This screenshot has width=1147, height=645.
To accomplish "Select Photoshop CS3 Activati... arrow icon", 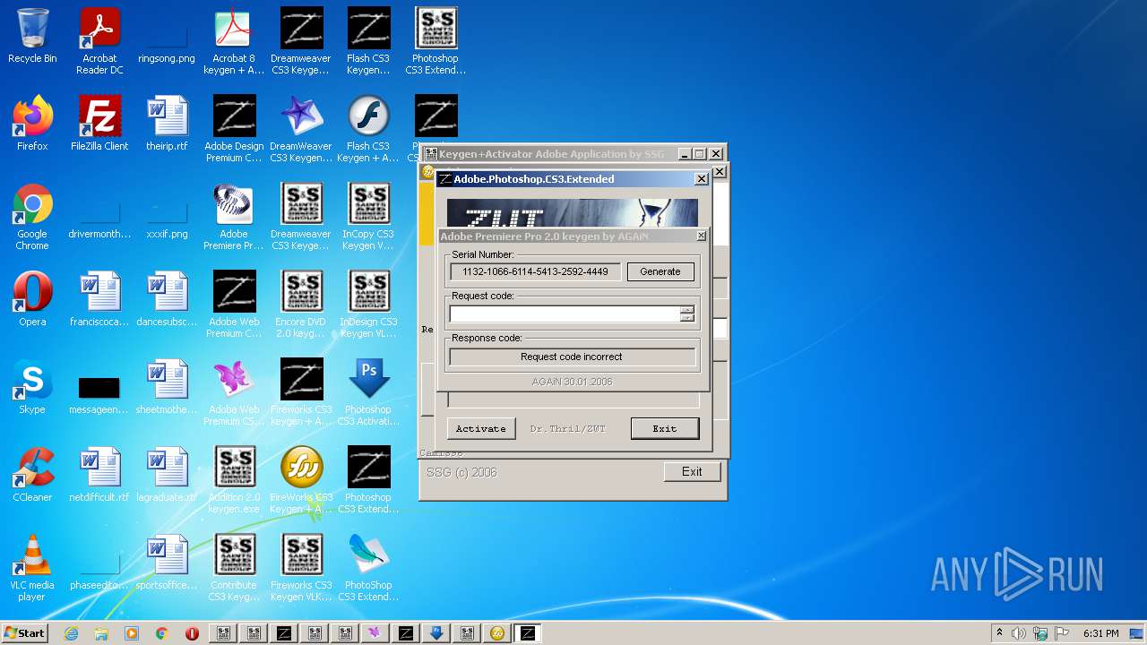I will tap(368, 392).
